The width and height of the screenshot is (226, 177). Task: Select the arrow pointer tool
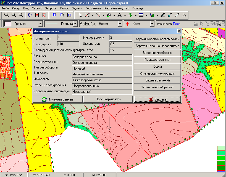point(80,15)
